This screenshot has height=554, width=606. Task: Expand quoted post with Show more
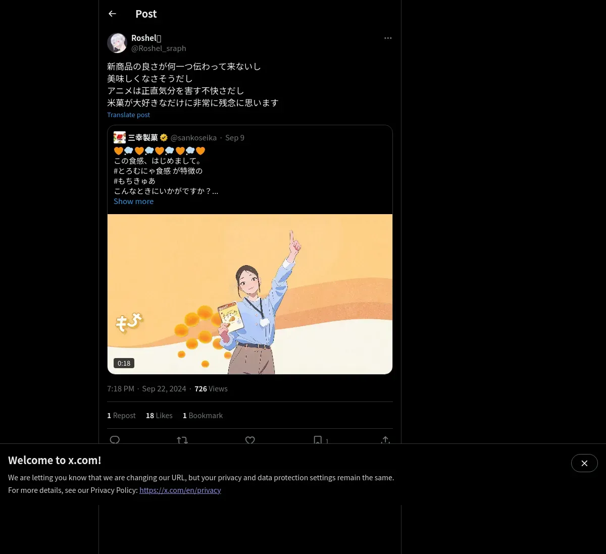click(133, 201)
